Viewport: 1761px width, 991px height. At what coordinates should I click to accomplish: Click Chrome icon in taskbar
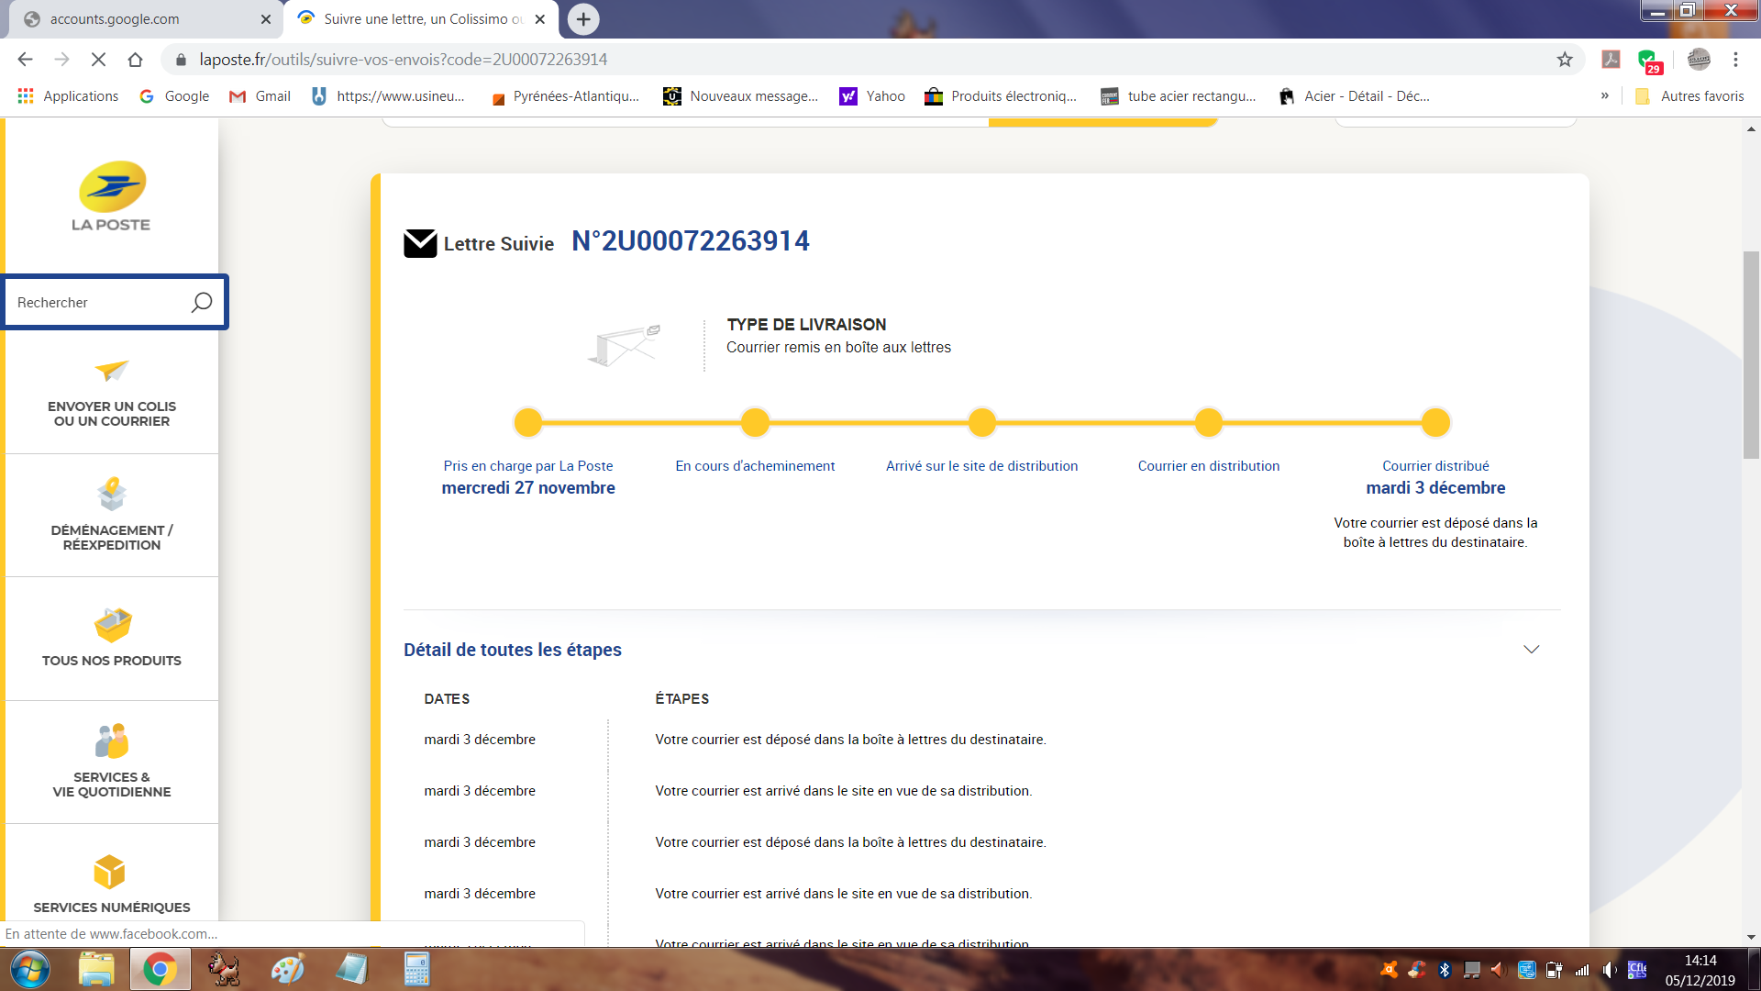coord(160,969)
